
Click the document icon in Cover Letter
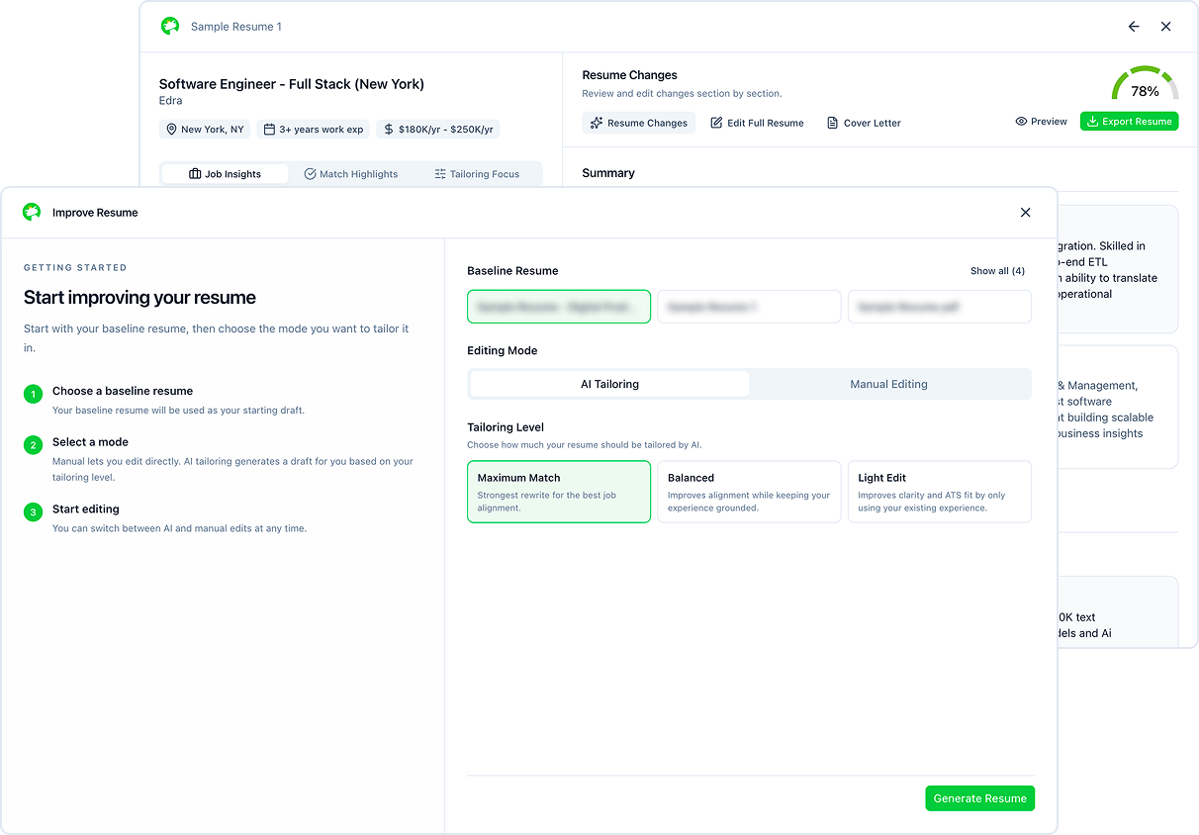(x=833, y=123)
